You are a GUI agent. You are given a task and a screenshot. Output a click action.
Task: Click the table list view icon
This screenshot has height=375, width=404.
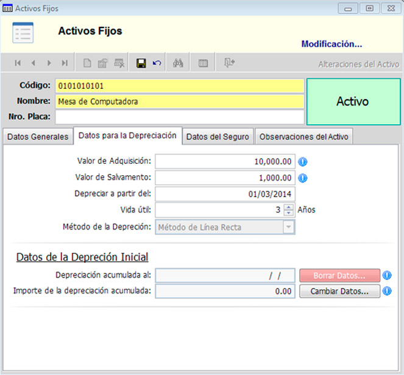[204, 63]
